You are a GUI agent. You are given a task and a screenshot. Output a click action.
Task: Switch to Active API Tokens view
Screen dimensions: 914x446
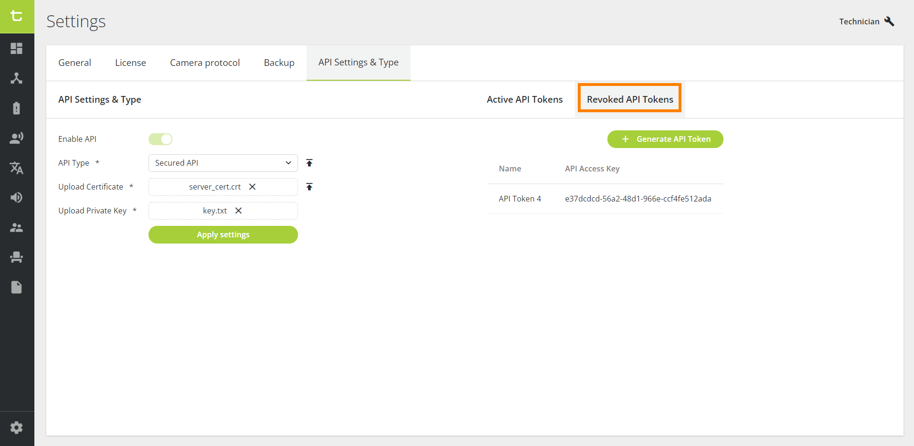pyautogui.click(x=524, y=99)
